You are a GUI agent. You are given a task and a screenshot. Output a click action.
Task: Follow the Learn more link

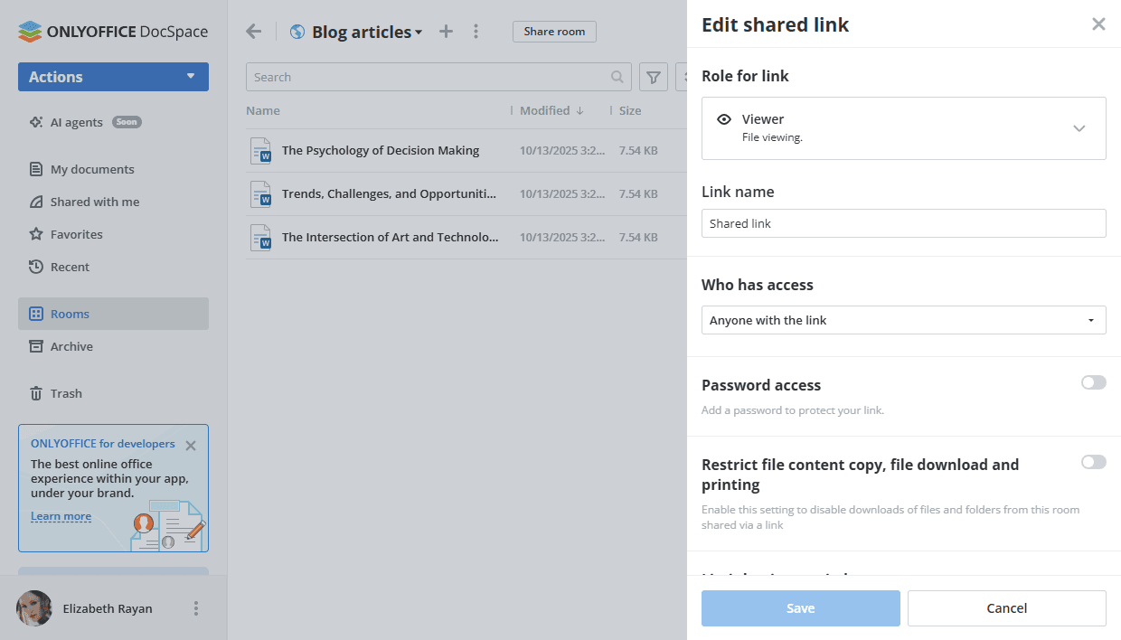[61, 517]
